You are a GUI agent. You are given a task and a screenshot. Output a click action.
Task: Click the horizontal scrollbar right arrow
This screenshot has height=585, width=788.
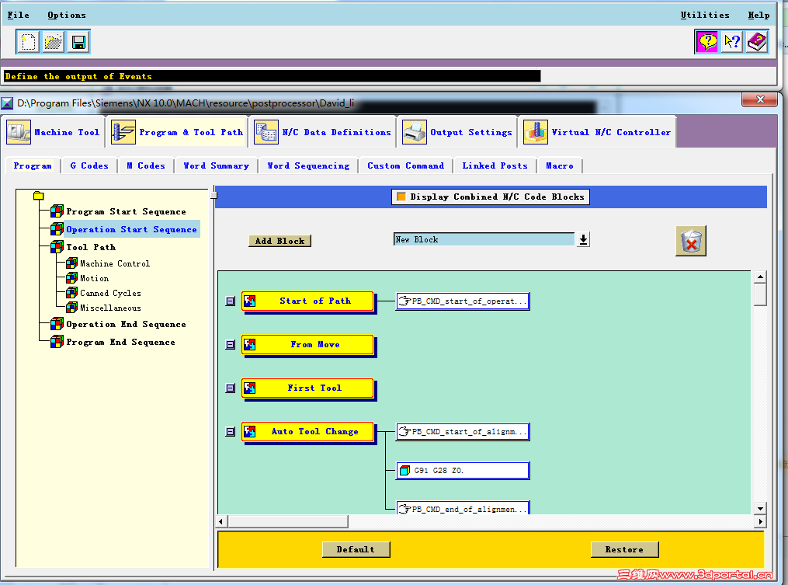tap(760, 521)
